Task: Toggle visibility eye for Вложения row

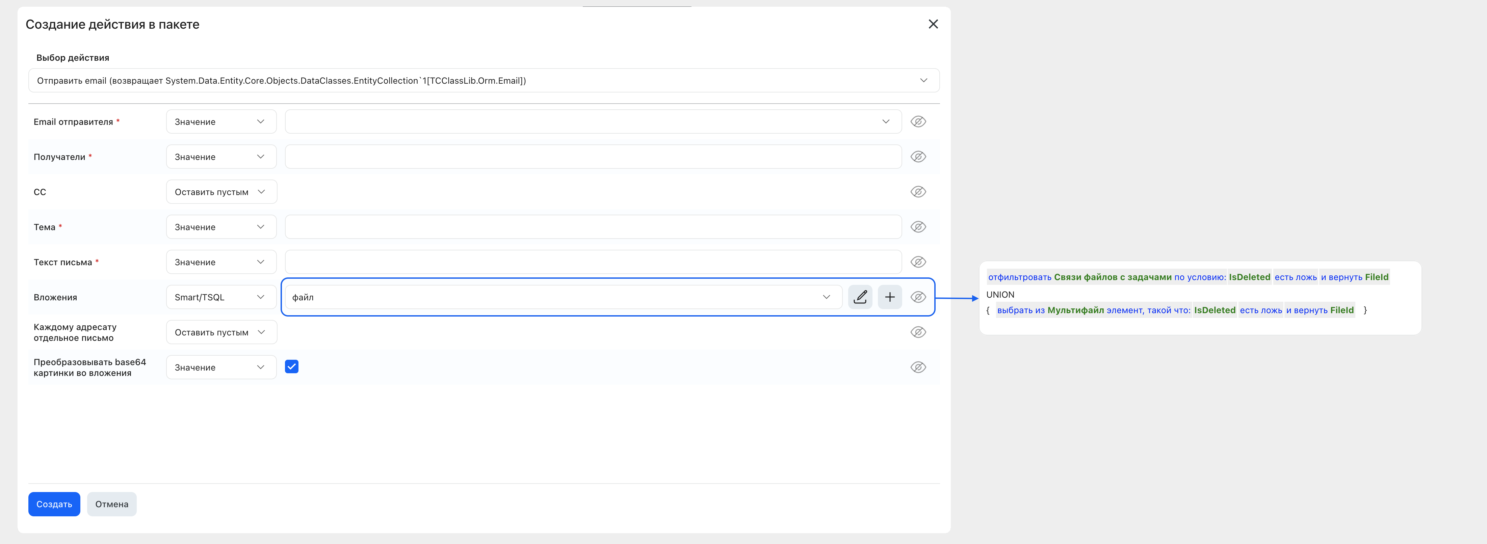Action: click(x=918, y=298)
